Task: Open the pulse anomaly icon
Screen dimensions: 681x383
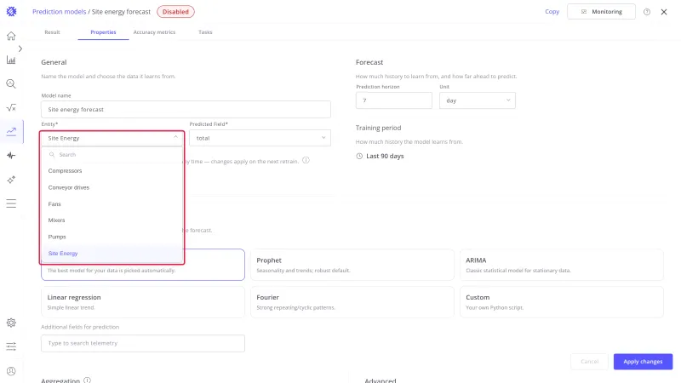Action: coord(11,156)
